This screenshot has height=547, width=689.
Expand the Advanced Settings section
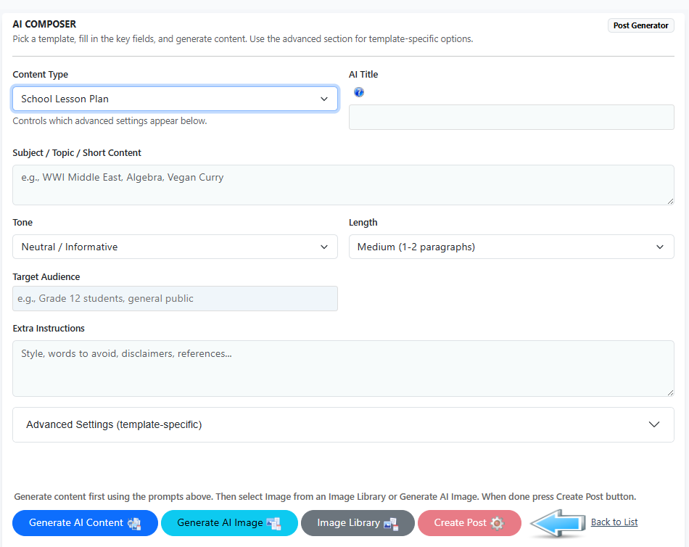[343, 424]
